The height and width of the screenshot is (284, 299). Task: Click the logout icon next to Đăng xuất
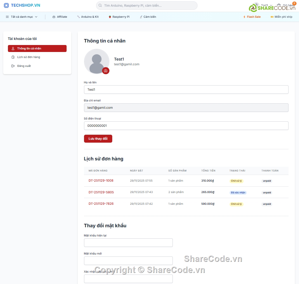tap(12, 66)
